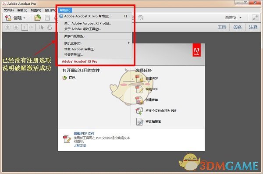The width and height of the screenshot is (263, 174).
Task: Open the 签名 pane
Action: click(x=237, y=27)
